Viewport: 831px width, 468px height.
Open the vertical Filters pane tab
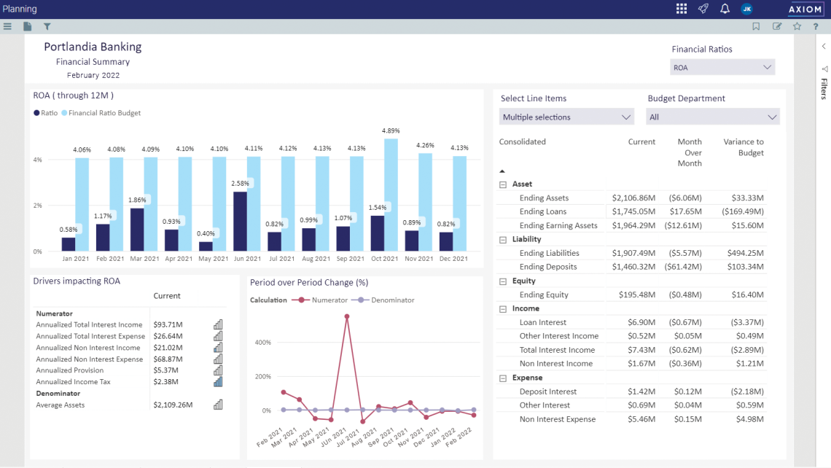[824, 88]
